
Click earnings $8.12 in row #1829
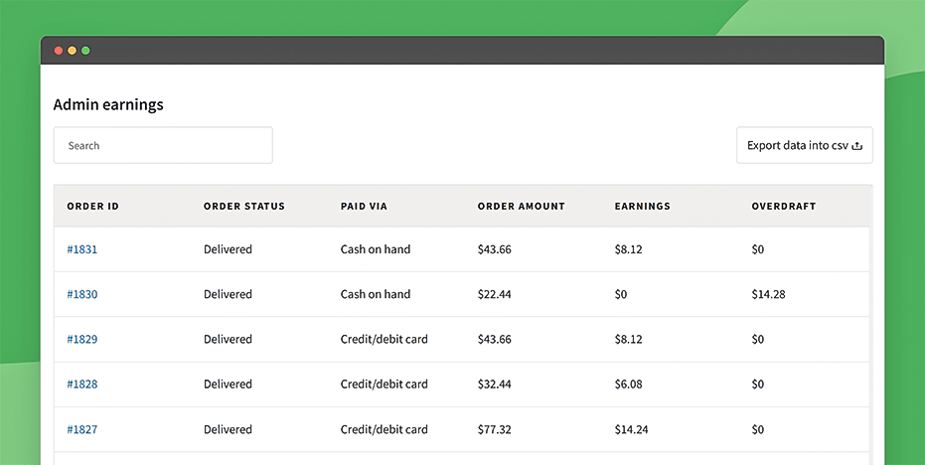click(628, 339)
